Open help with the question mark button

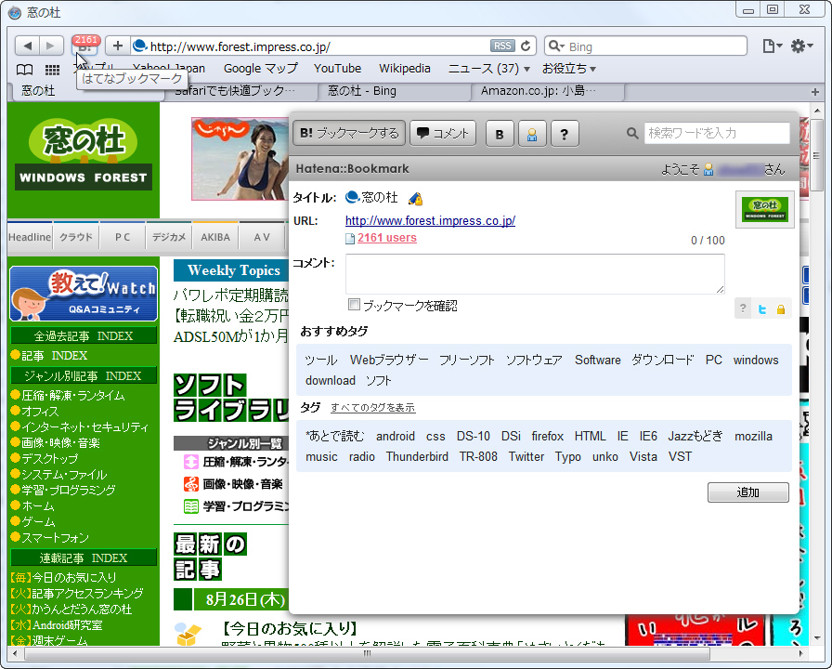[x=564, y=133]
